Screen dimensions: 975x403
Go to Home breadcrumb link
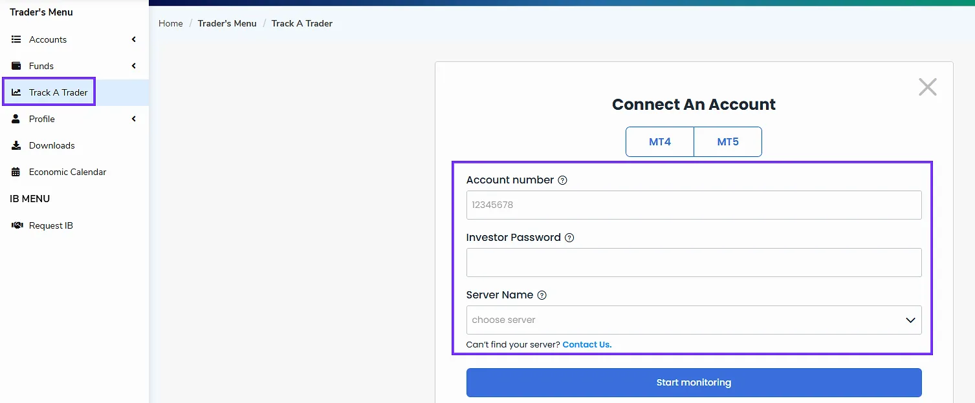tap(171, 23)
